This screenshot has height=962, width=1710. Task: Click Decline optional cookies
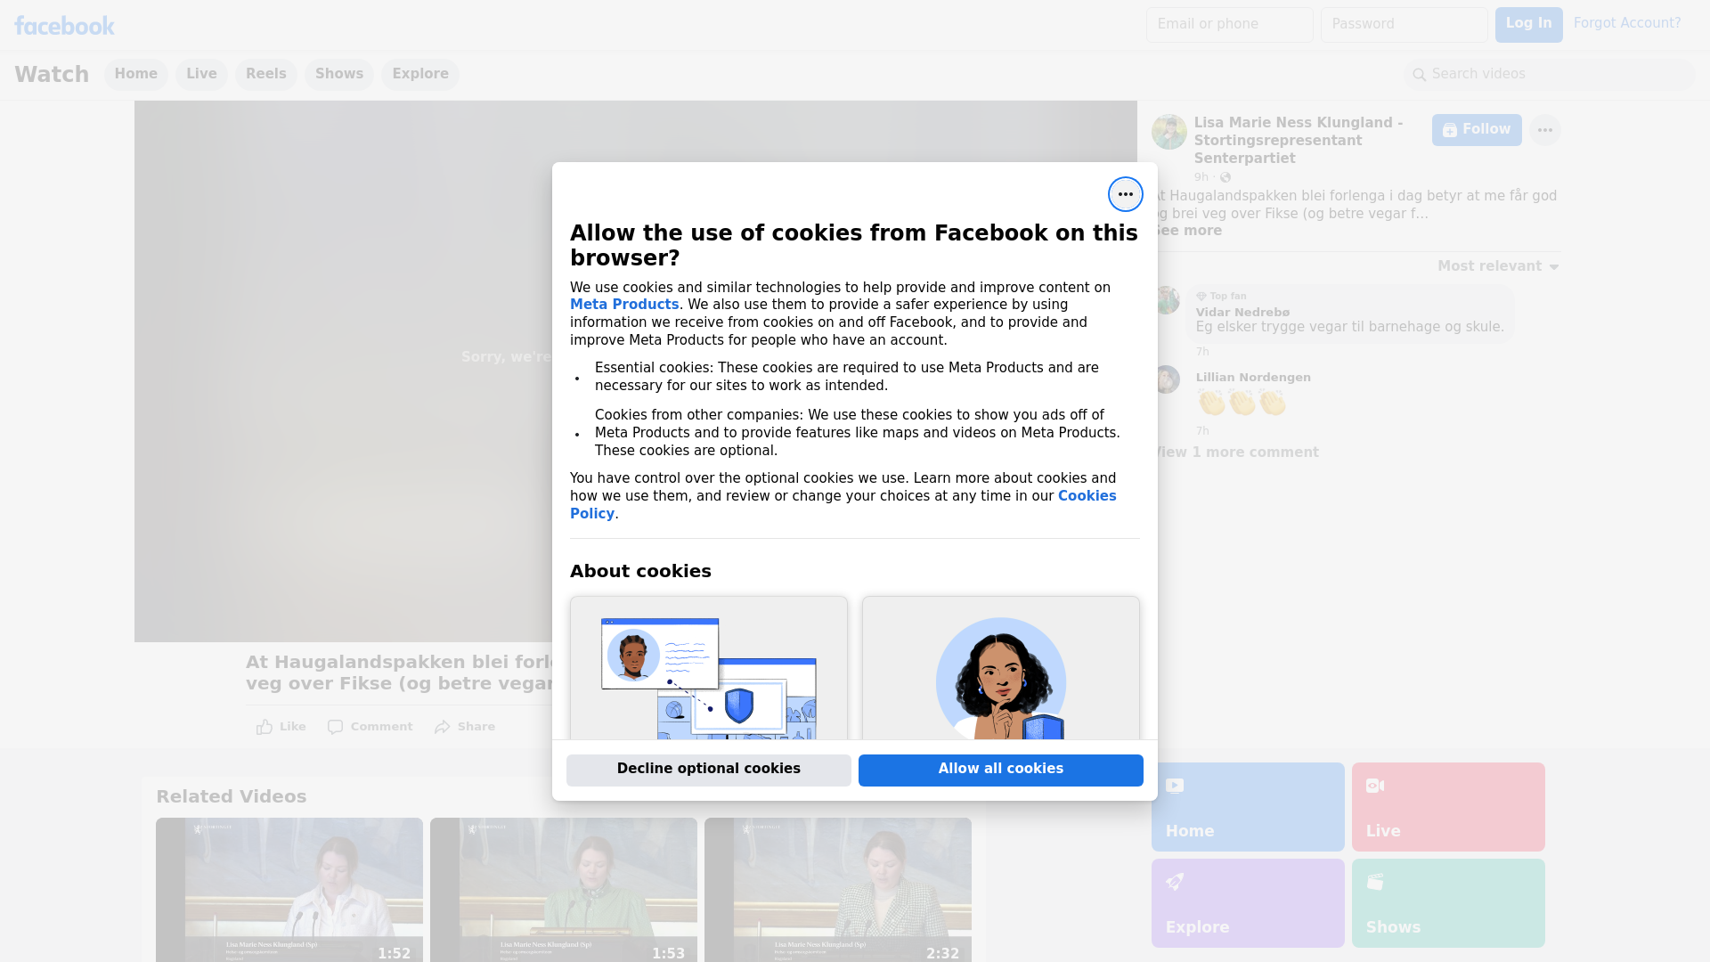click(x=709, y=770)
